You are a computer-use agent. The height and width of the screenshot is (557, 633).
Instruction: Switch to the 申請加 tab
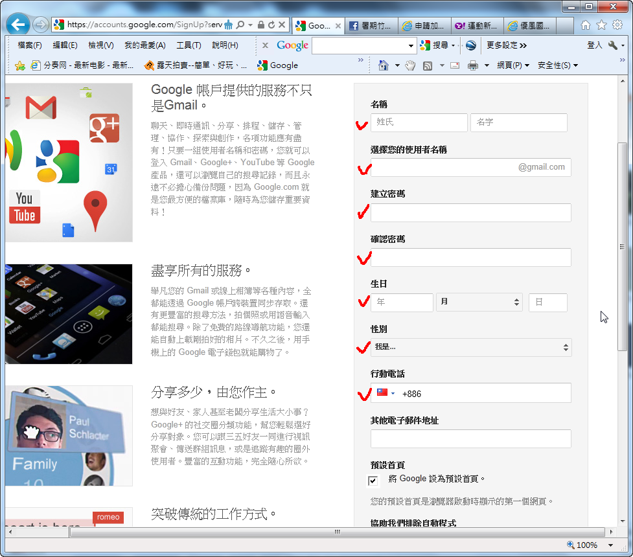pyautogui.click(x=424, y=26)
